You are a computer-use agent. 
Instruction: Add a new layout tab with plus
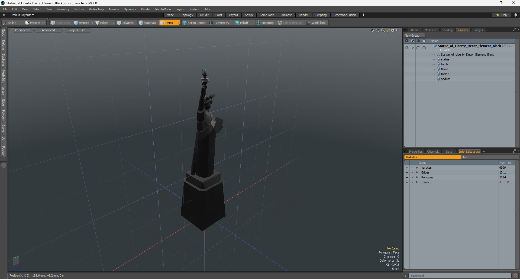363,15
